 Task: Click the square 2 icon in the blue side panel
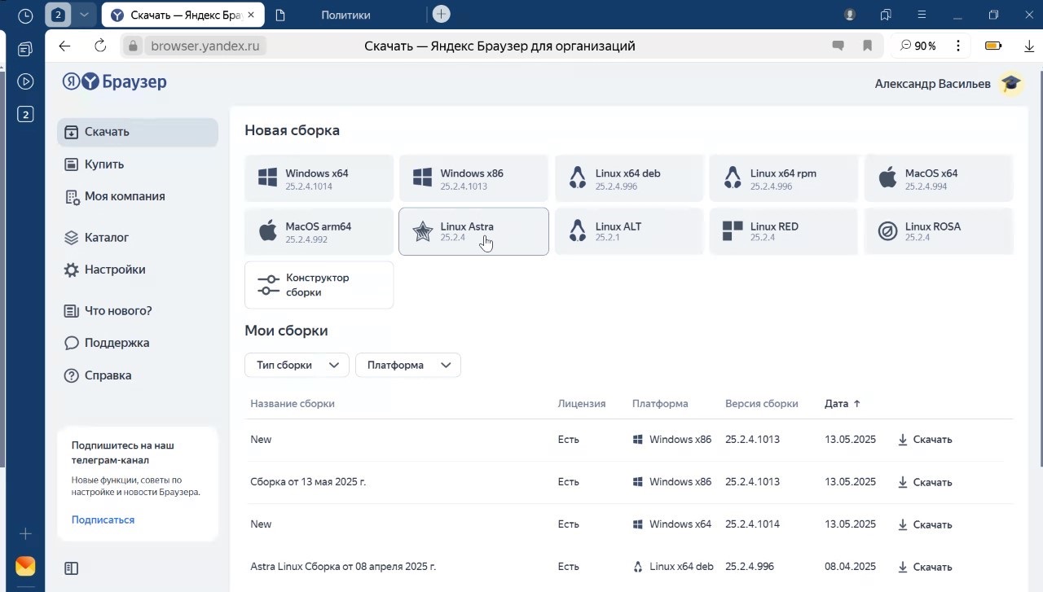tap(25, 115)
